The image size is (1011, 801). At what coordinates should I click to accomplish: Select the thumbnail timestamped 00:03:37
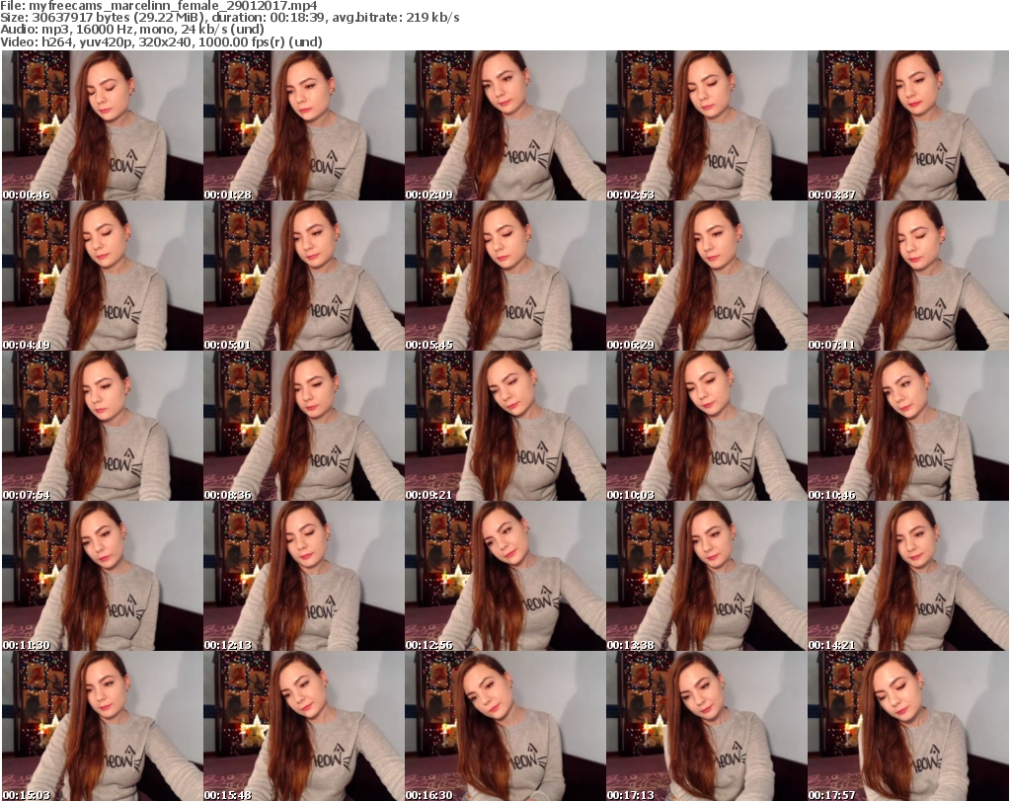point(908,125)
